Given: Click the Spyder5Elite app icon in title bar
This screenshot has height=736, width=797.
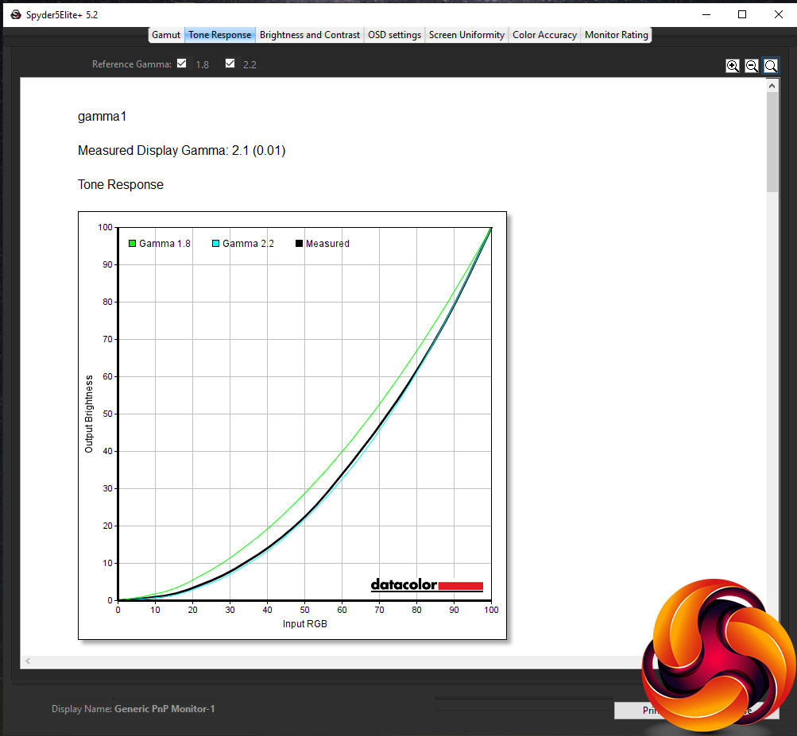Looking at the screenshot, I should click(x=16, y=15).
